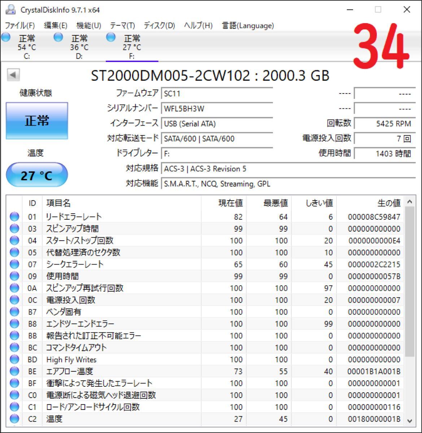Click status orb for ベンダ固有 row
The height and width of the screenshot is (433, 422).
click(14, 312)
